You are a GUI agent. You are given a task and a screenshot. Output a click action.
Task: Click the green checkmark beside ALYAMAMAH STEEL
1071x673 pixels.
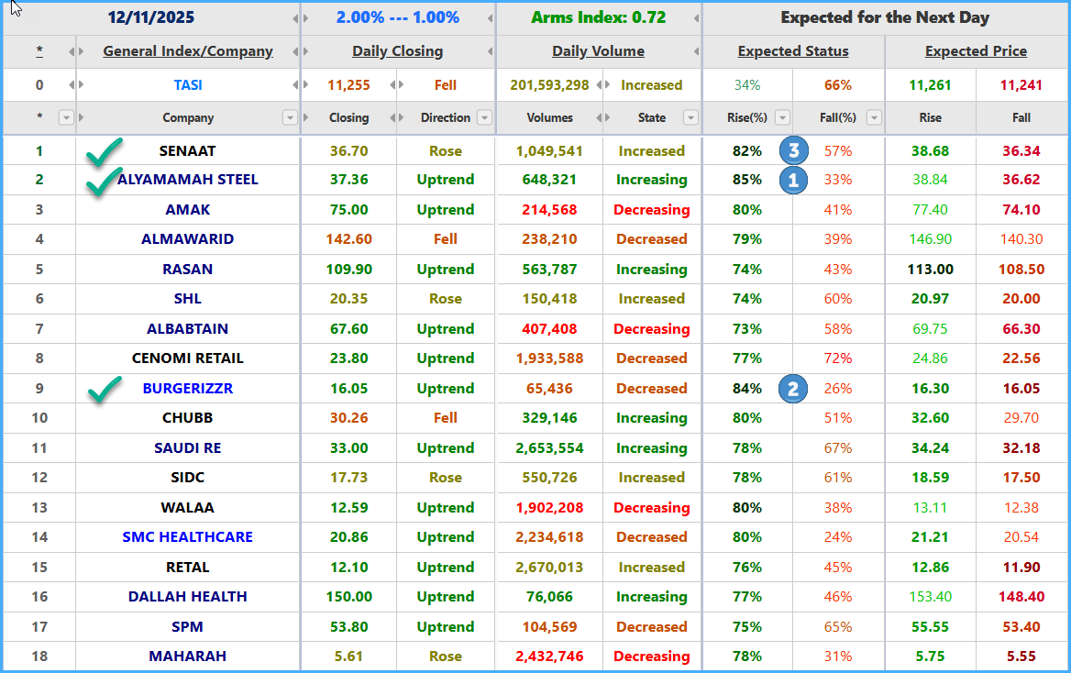point(104,182)
